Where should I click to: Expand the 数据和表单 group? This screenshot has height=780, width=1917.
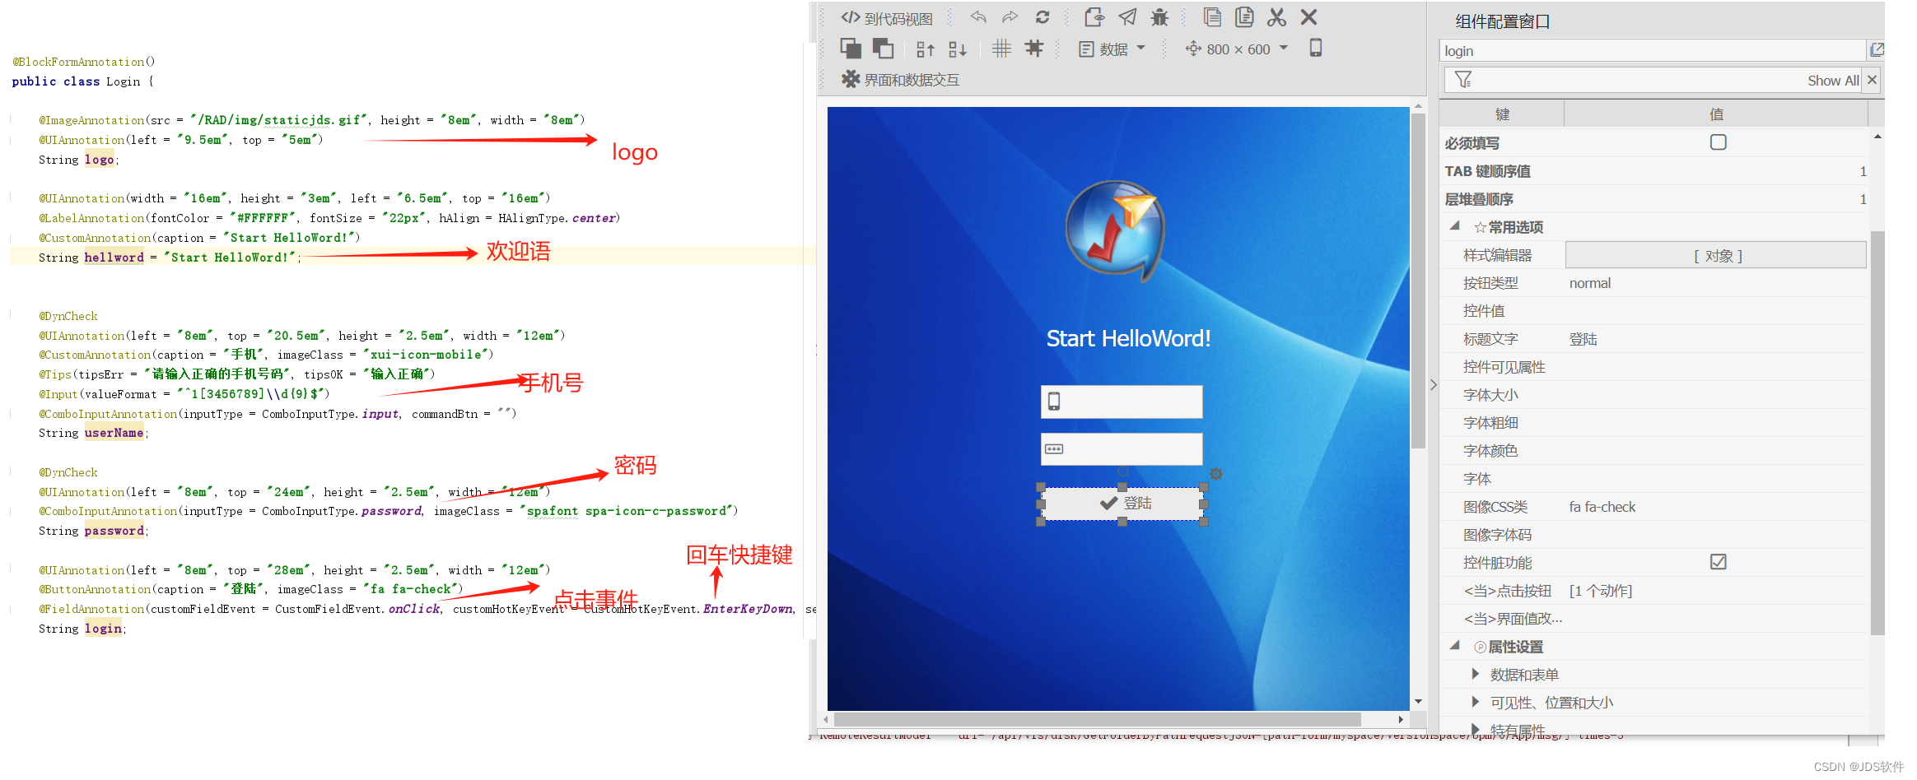pos(1476,675)
